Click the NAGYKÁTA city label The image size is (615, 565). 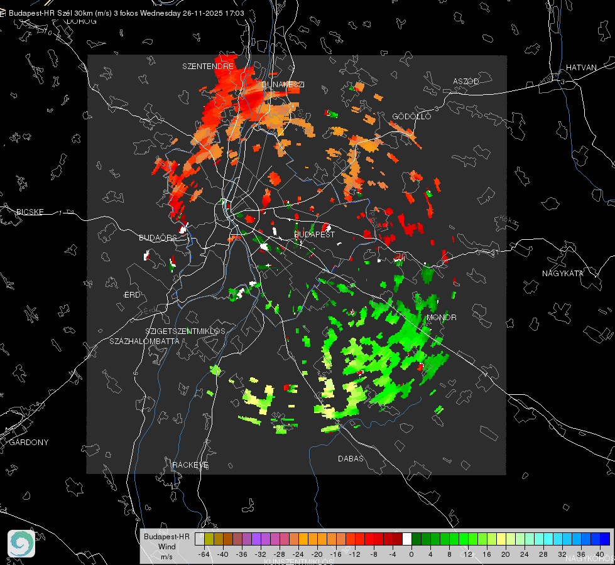tap(563, 273)
